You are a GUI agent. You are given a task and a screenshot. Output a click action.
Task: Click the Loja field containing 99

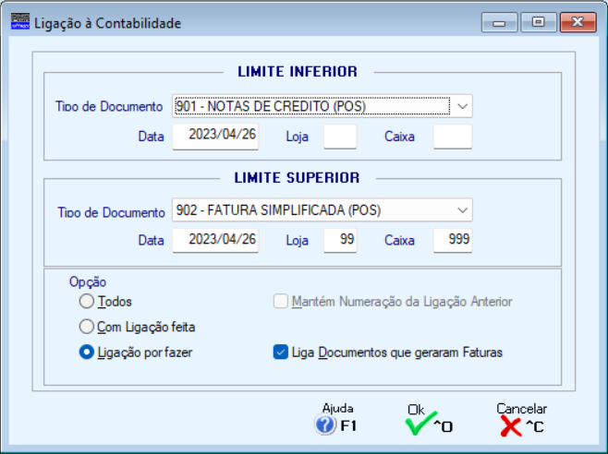(x=339, y=241)
